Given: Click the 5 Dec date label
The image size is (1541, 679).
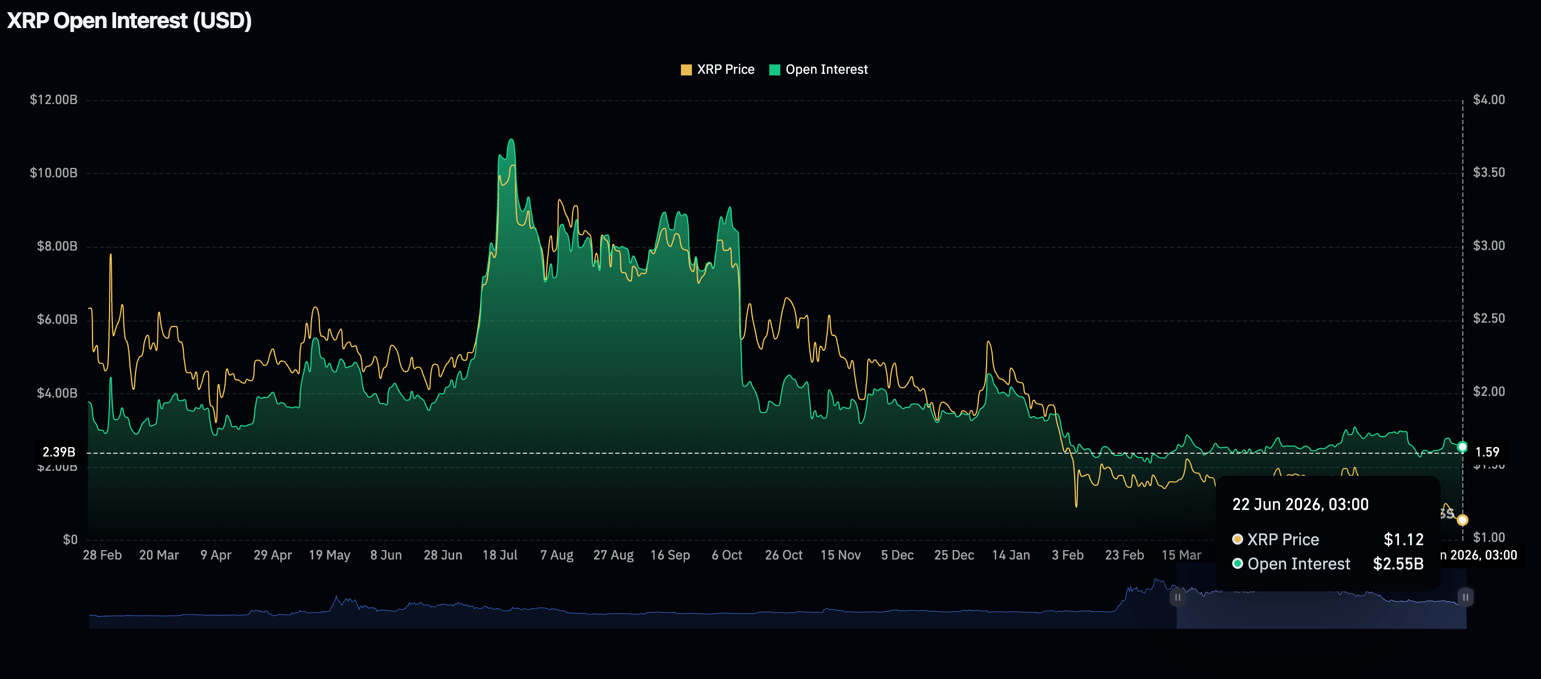Looking at the screenshot, I should 898,555.
